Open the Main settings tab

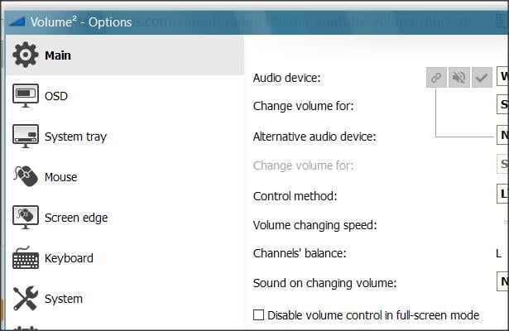(x=125, y=55)
